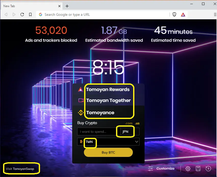Click the Tomoyance diamond logo icon
This screenshot has height=177, width=217.
pos(81,113)
